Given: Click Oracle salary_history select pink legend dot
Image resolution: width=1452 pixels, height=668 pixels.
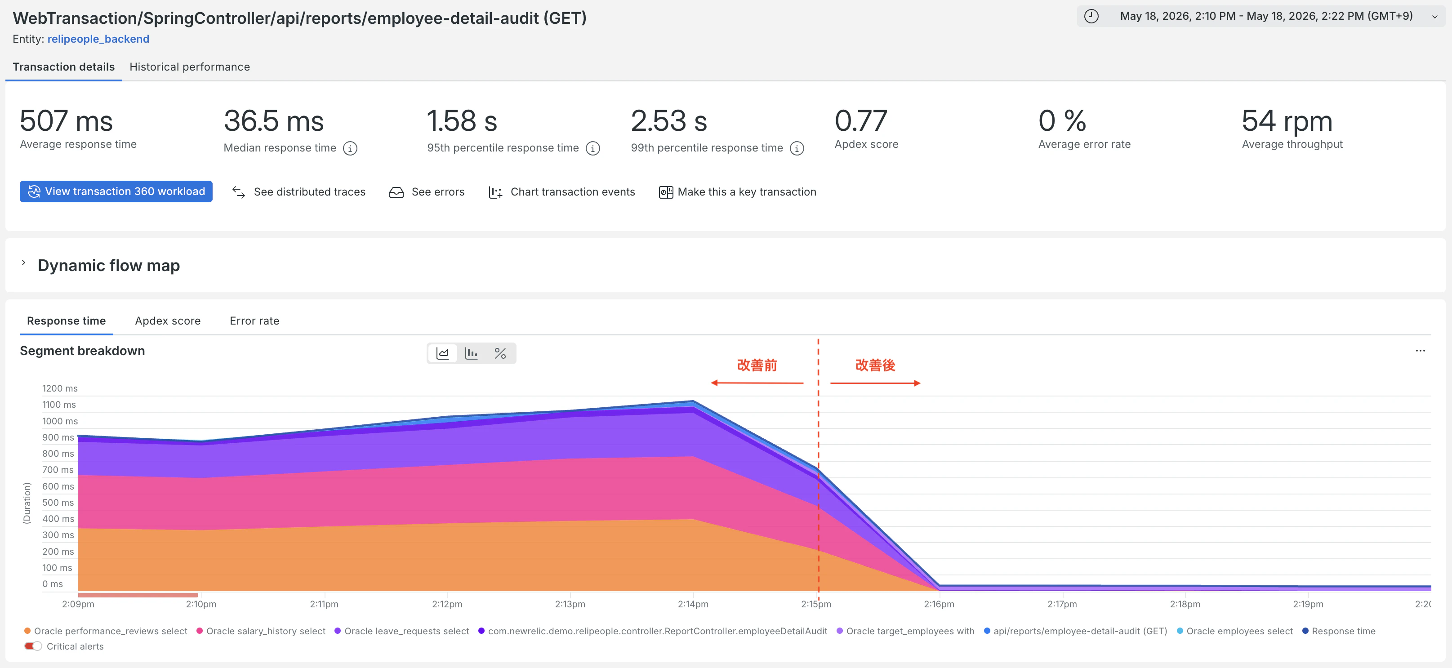Looking at the screenshot, I should pyautogui.click(x=200, y=631).
